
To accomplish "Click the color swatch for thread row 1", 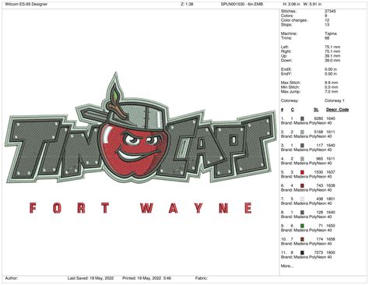I will coord(302,118).
